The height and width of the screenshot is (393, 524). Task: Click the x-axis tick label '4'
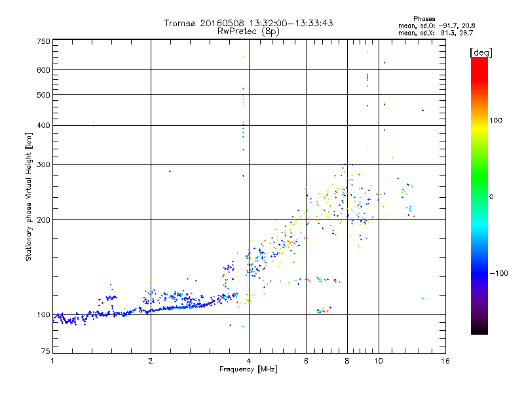pyautogui.click(x=249, y=361)
